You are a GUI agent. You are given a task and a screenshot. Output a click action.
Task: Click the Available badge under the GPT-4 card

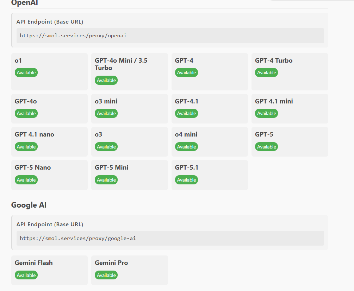(x=186, y=72)
